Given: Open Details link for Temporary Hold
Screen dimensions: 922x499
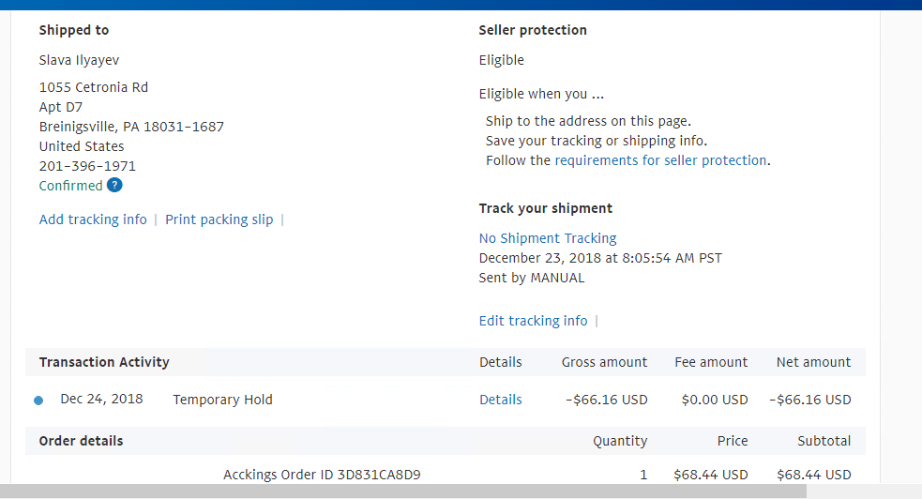Looking at the screenshot, I should (500, 400).
